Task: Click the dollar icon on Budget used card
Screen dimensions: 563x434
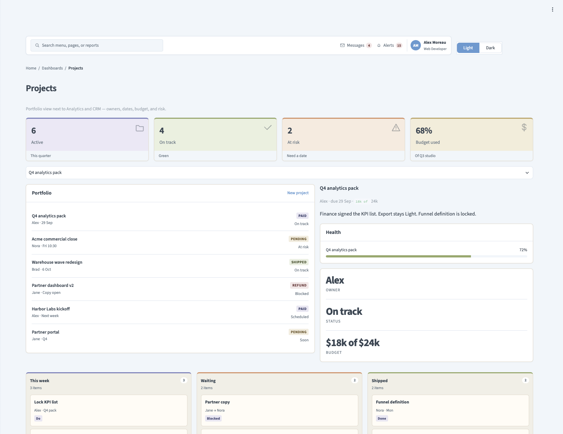Action: [x=524, y=127]
